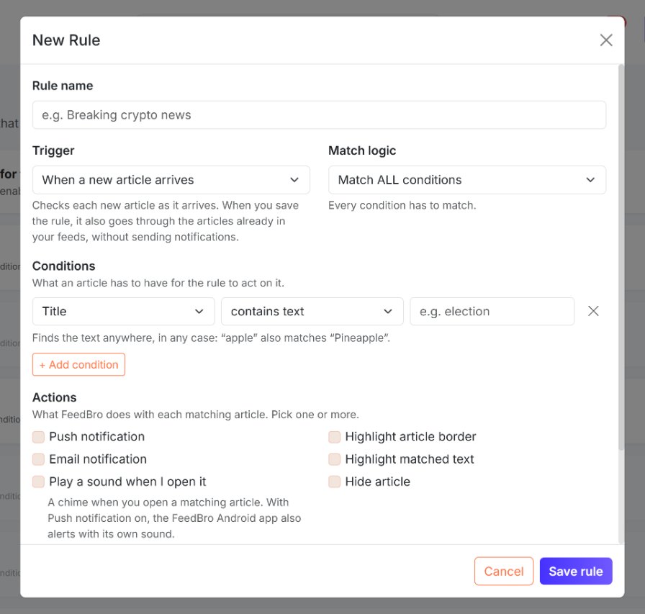Image resolution: width=645 pixels, height=614 pixels.
Task: Click the dialog's vertical scrollbar
Action: (x=621, y=257)
